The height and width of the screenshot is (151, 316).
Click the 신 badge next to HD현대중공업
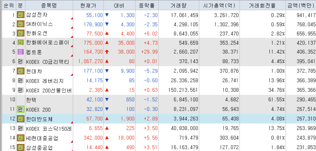coord(20,138)
